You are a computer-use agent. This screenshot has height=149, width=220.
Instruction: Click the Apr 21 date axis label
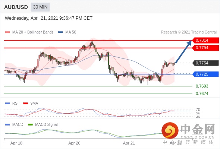[129, 143]
